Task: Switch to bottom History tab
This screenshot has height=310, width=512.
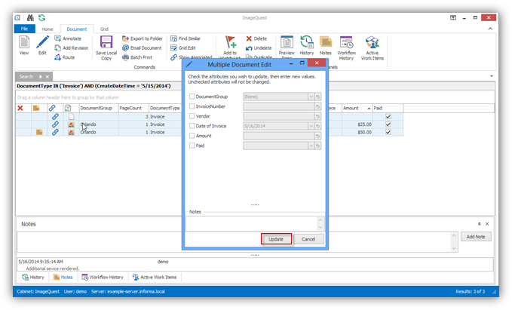Action: pos(33,277)
